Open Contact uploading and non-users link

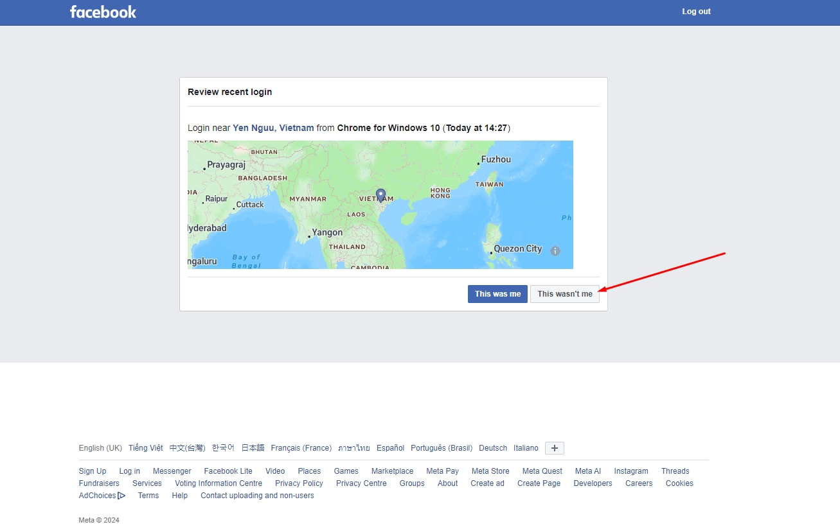tap(257, 496)
